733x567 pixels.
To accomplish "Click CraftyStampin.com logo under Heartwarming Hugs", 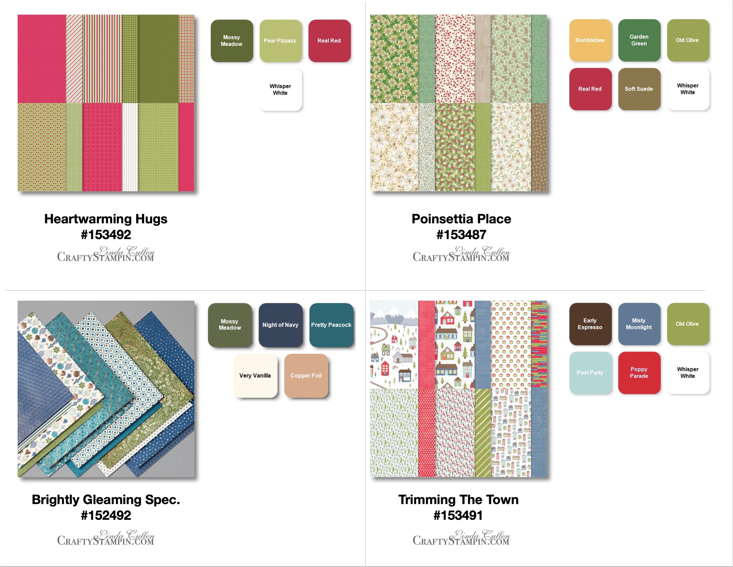I will click(x=106, y=254).
